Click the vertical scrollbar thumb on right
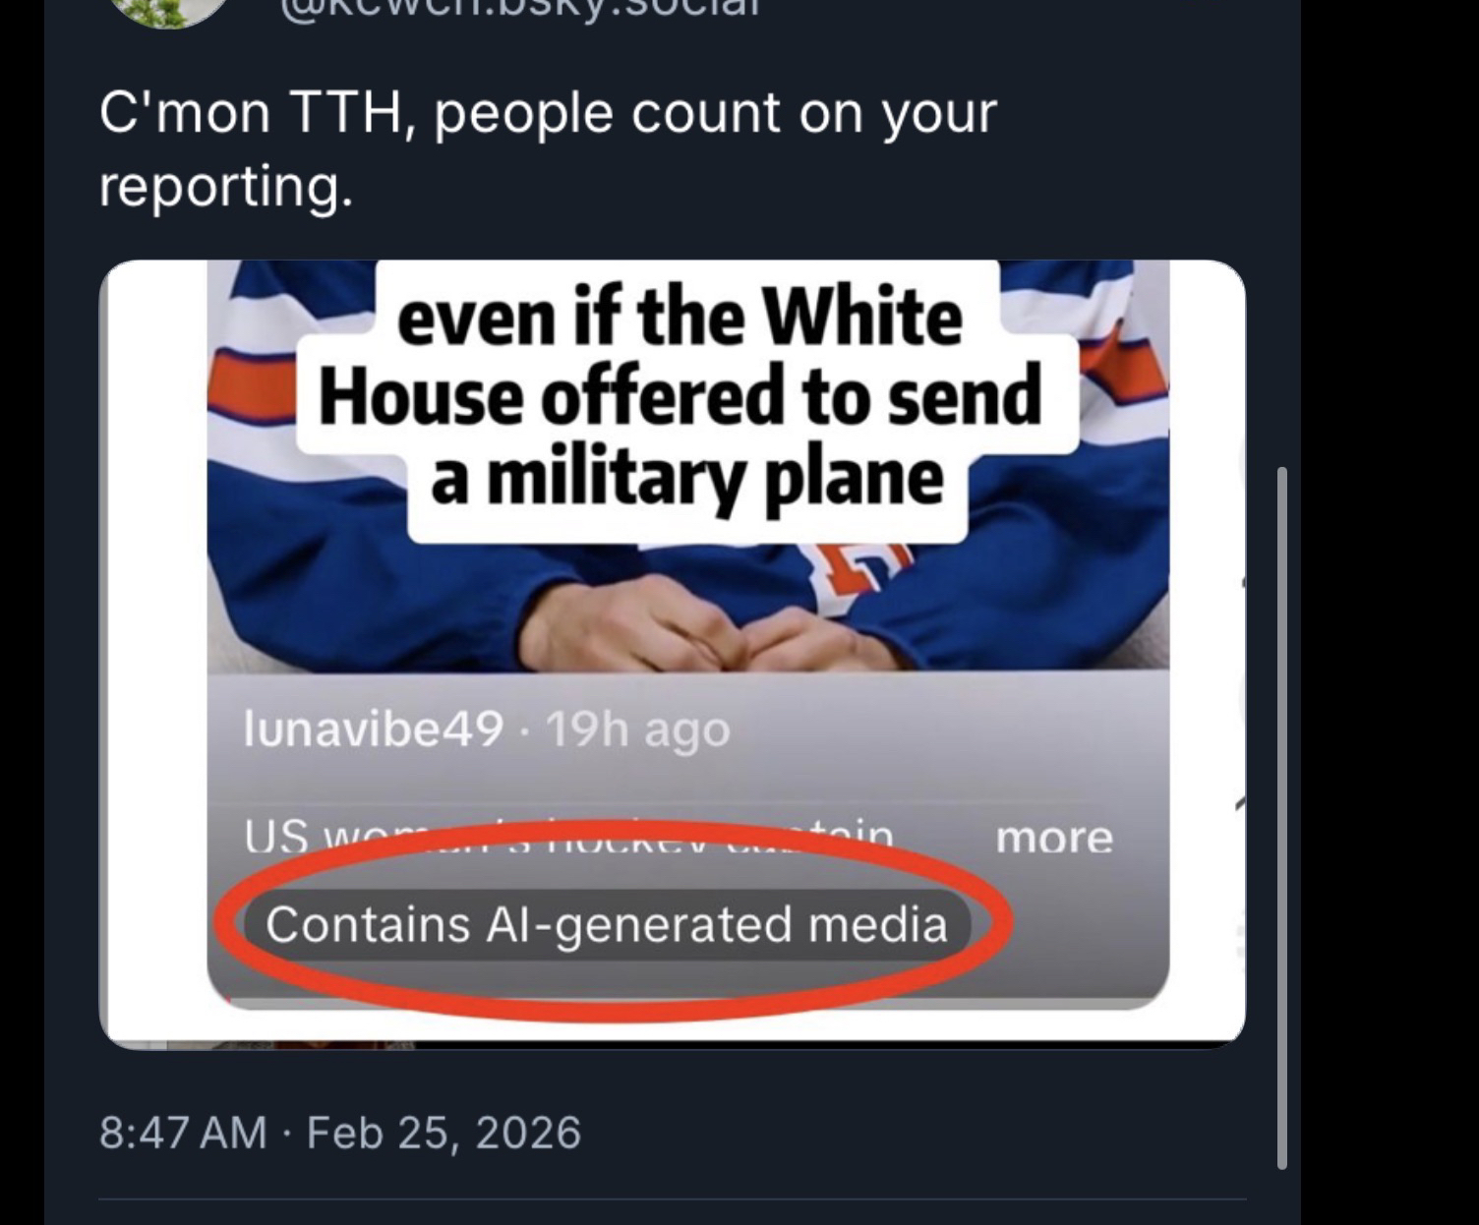The image size is (1479, 1225). coord(1281,816)
